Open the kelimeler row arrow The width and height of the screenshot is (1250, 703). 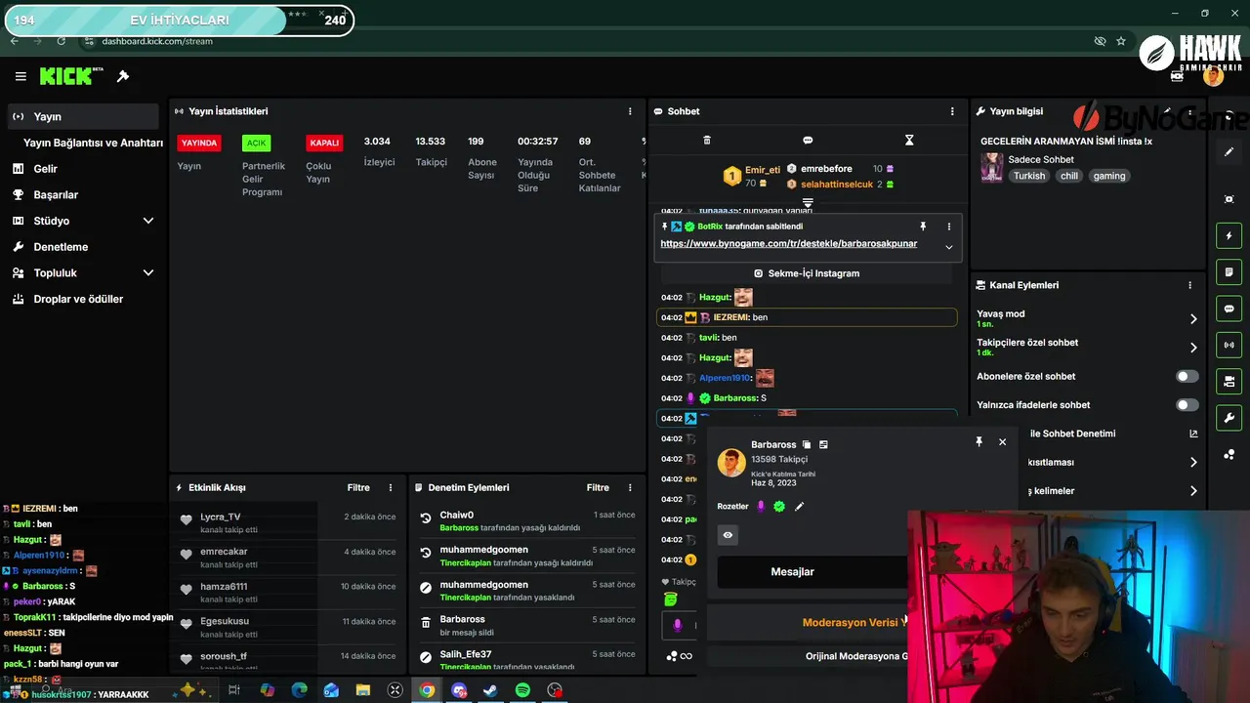point(1193,491)
